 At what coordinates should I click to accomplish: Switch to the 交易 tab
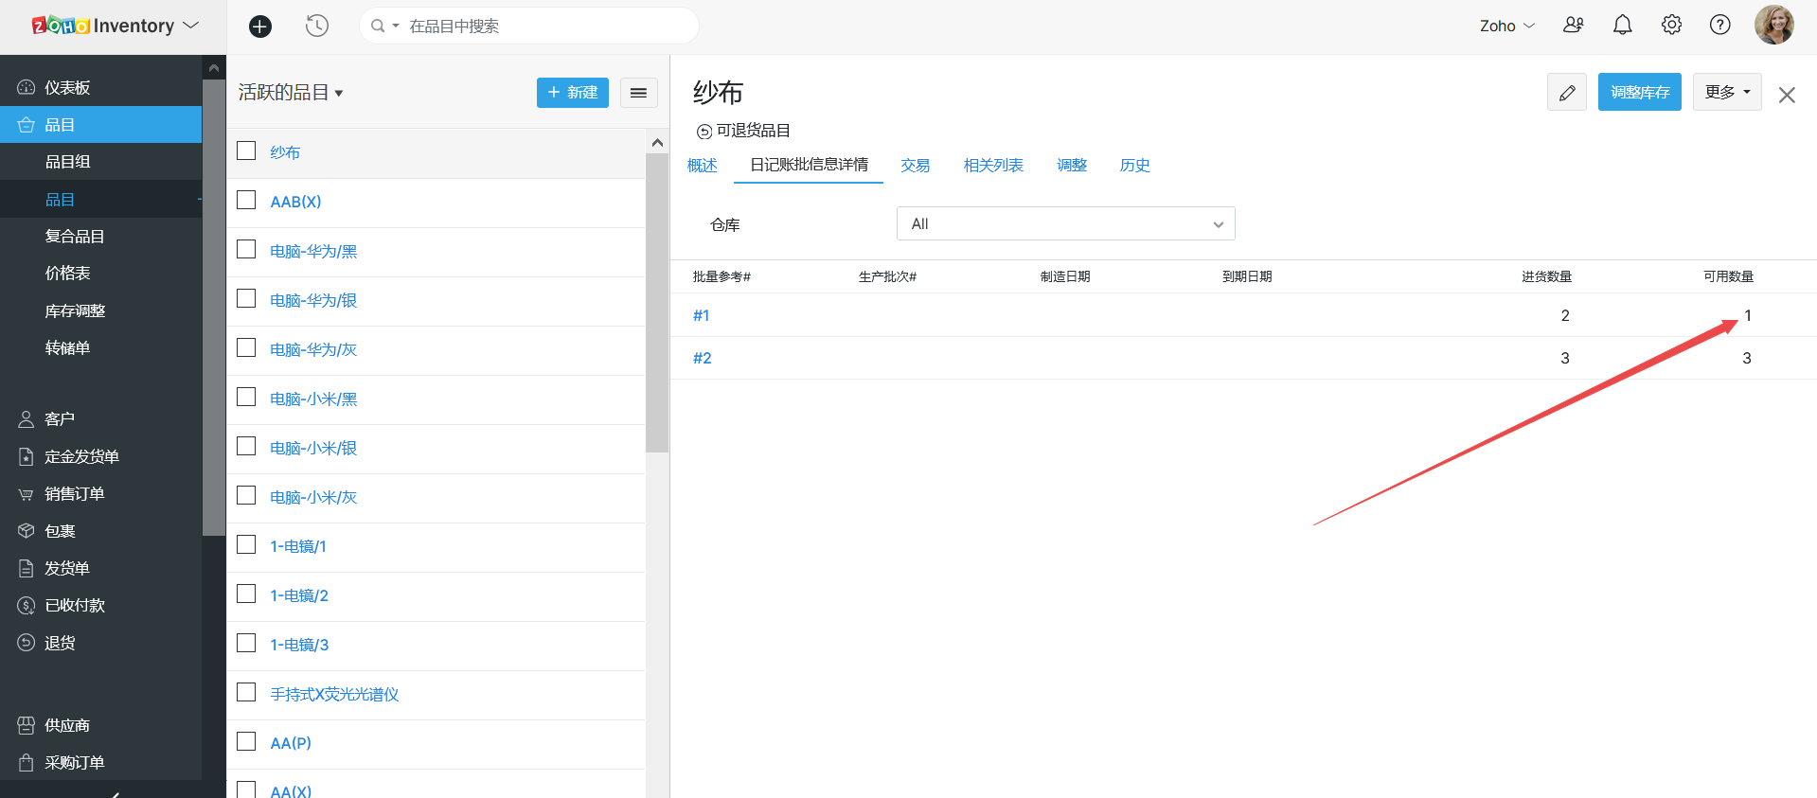point(915,166)
